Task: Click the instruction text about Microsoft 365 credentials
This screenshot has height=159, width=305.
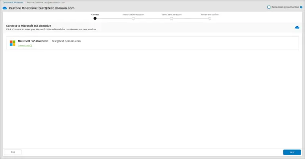Action: pos(51,29)
